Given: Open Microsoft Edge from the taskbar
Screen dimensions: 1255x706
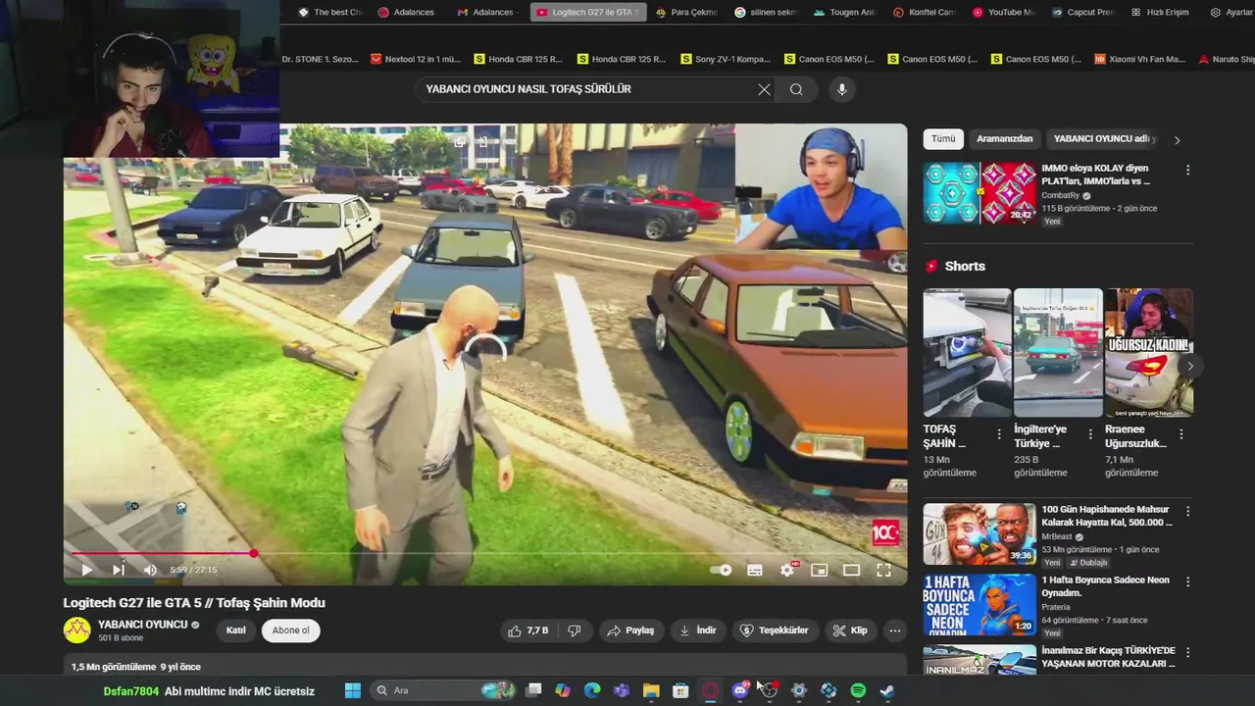Looking at the screenshot, I should [x=592, y=690].
